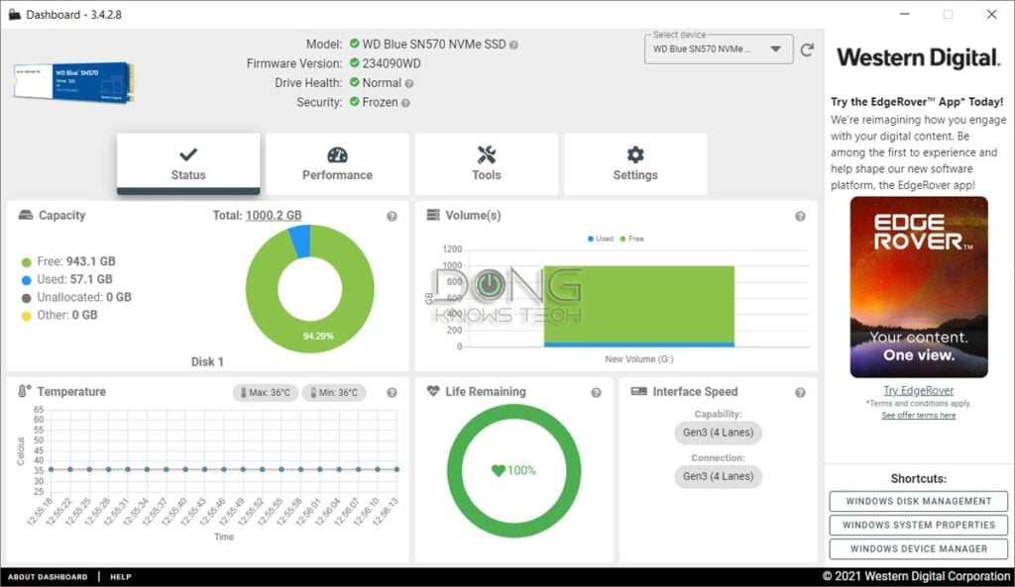
Task: Open Life Remaining help icon
Action: pyautogui.click(x=596, y=392)
